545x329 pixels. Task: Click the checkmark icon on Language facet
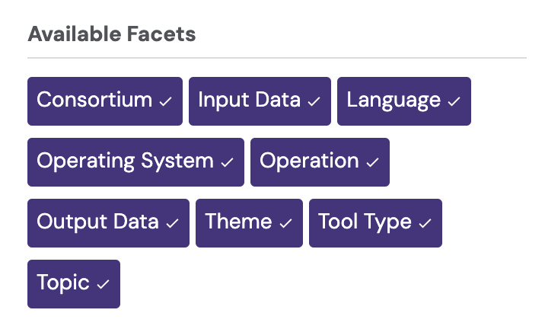click(x=454, y=101)
